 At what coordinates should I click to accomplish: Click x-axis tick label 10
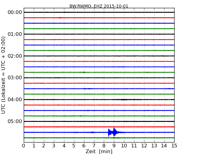pos(124,146)
